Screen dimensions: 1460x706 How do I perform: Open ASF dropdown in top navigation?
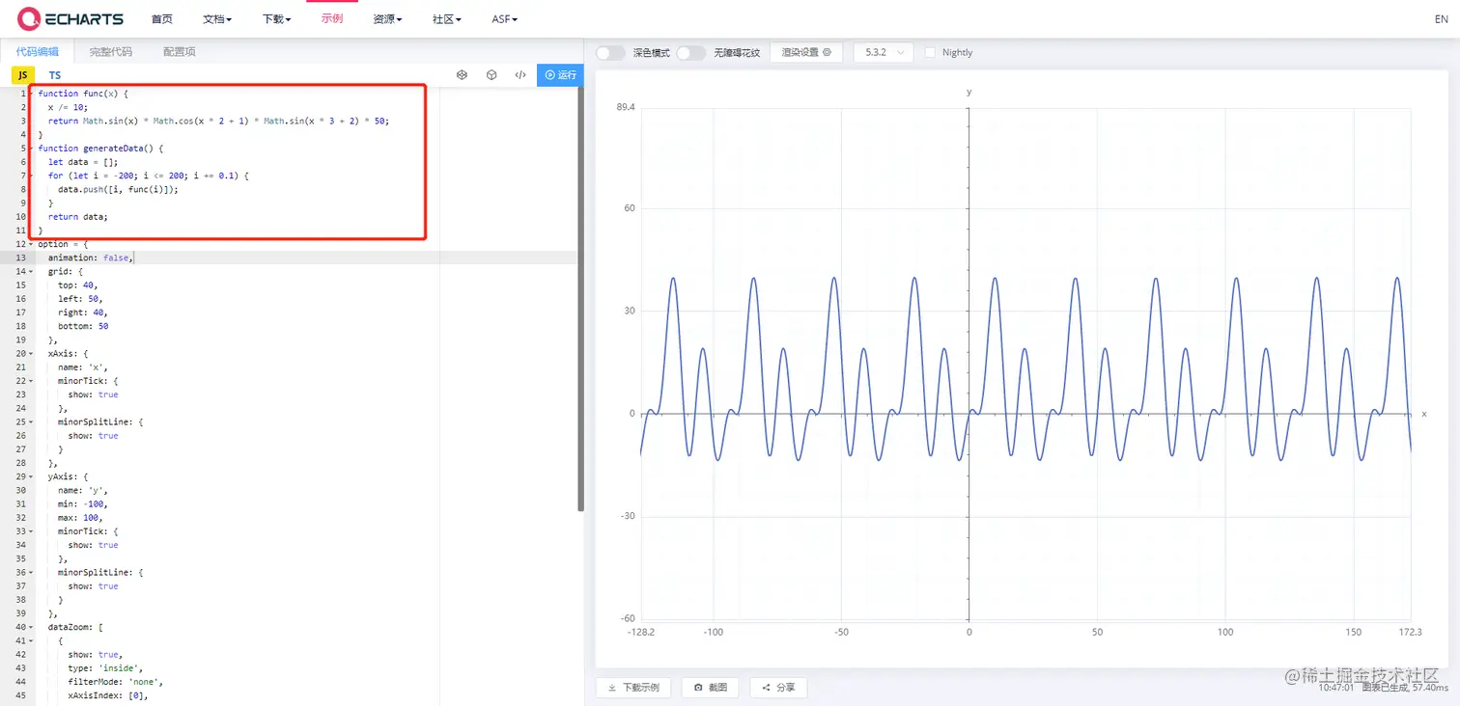point(505,19)
